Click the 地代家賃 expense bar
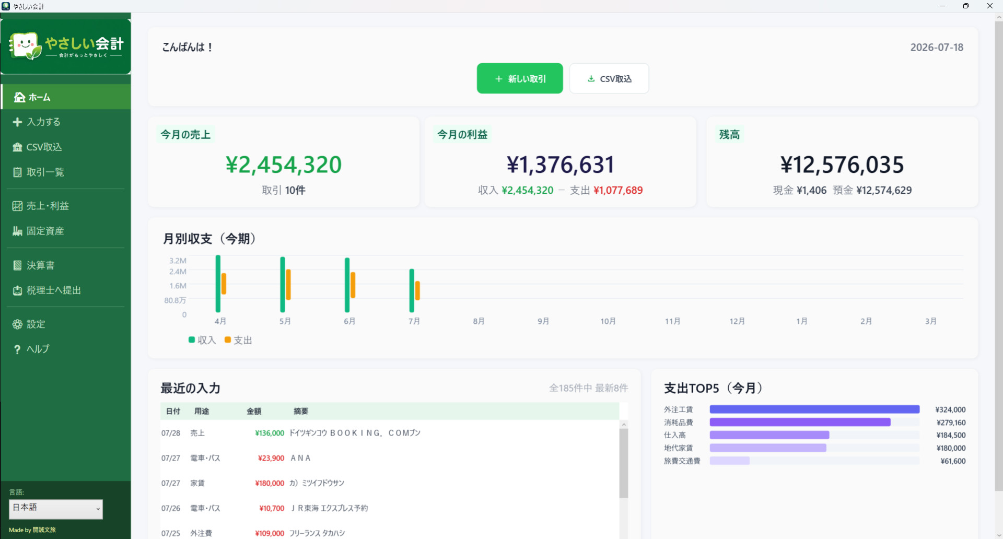This screenshot has width=1003, height=539. 768,448
